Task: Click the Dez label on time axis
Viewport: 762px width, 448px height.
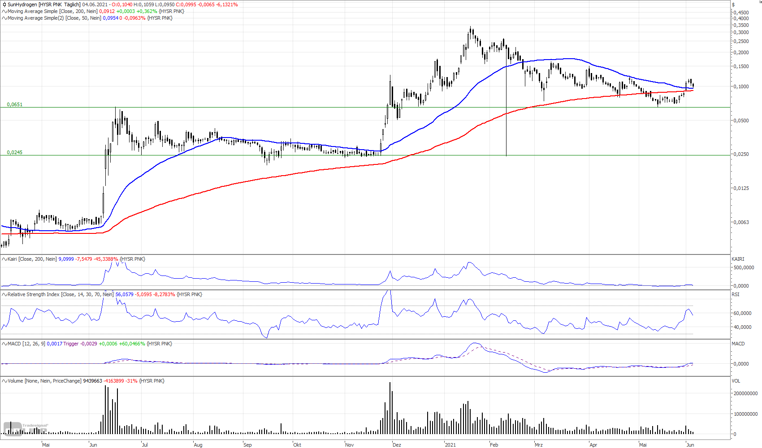Action: pyautogui.click(x=397, y=445)
